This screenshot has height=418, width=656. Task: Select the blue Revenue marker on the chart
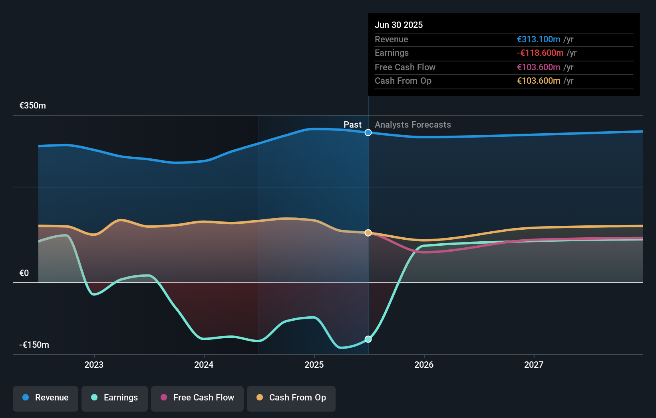[x=368, y=132]
